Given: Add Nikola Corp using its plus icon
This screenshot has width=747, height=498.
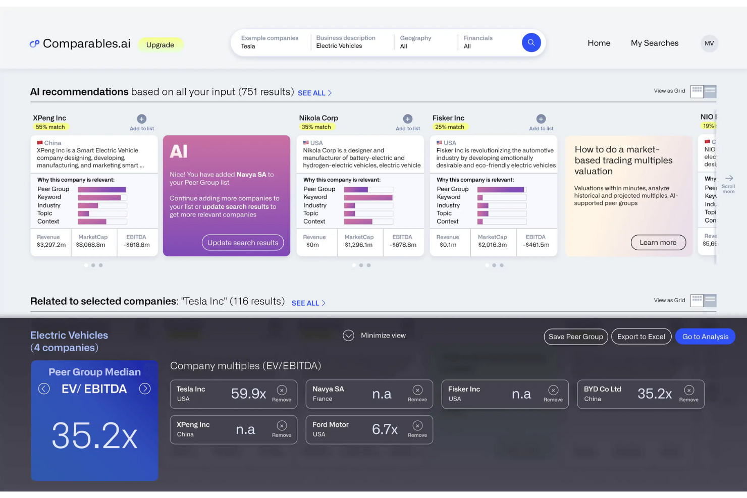Looking at the screenshot, I should point(407,120).
